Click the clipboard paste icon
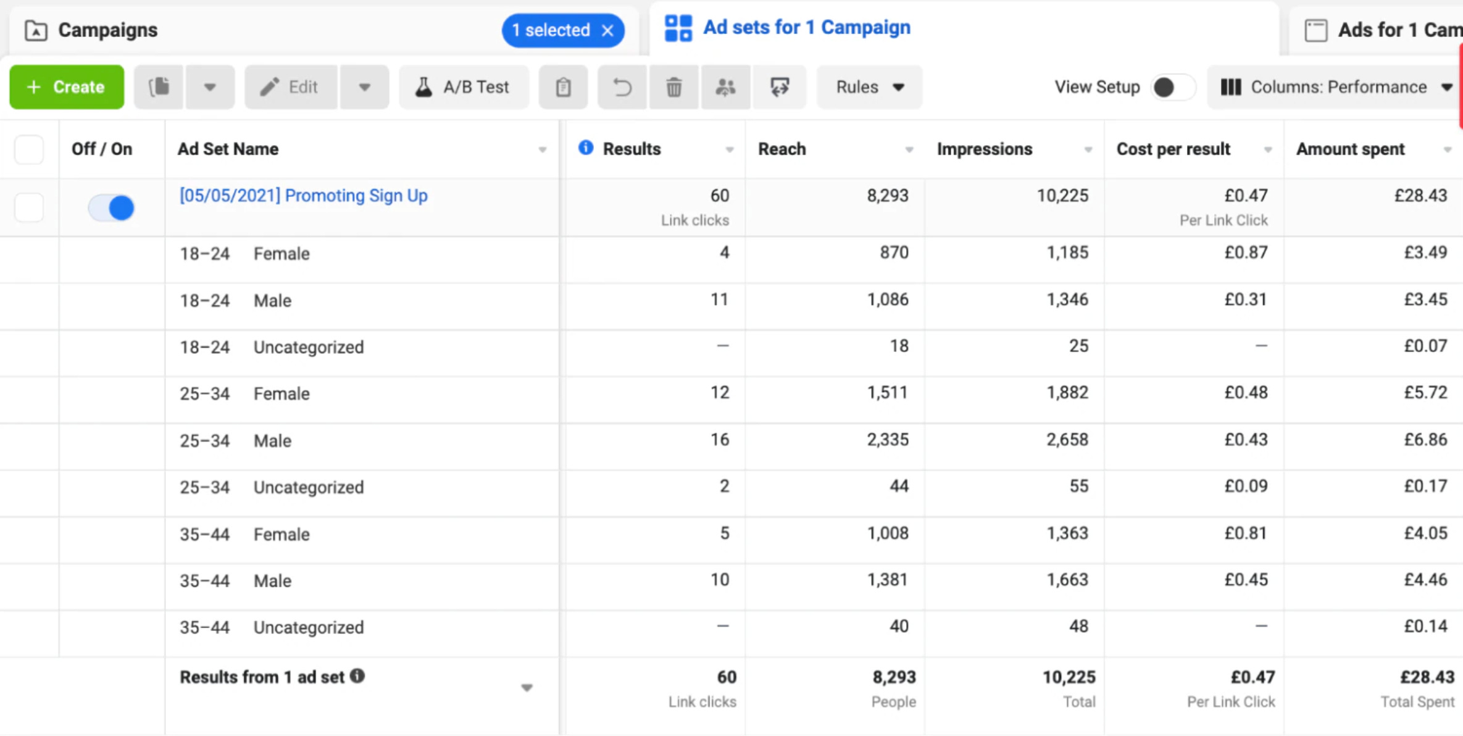1463x736 pixels. tap(563, 87)
